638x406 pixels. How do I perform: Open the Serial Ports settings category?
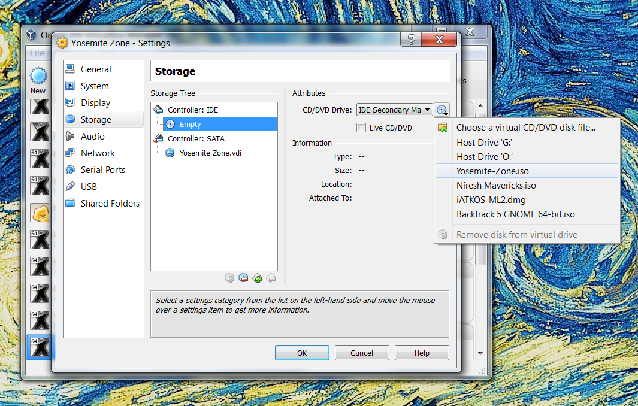104,169
